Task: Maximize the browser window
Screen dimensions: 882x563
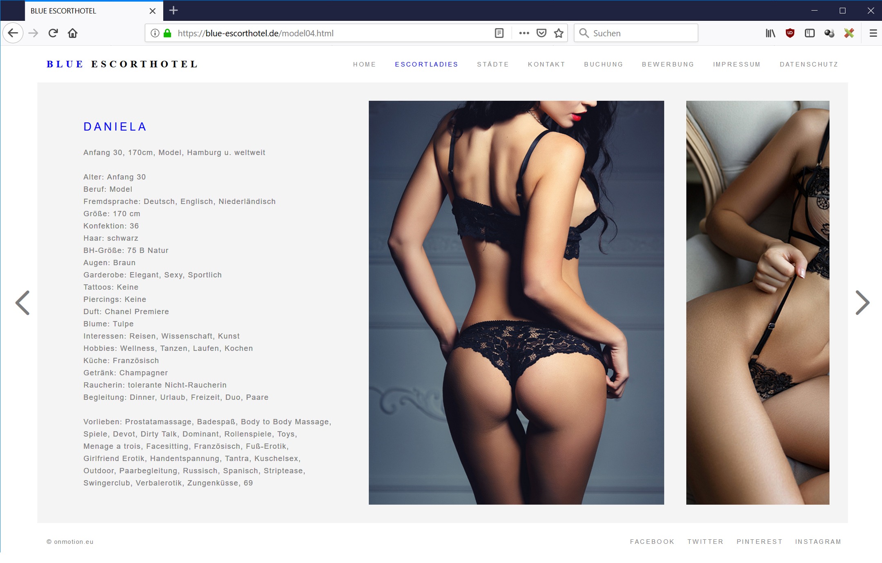Action: pos(842,11)
